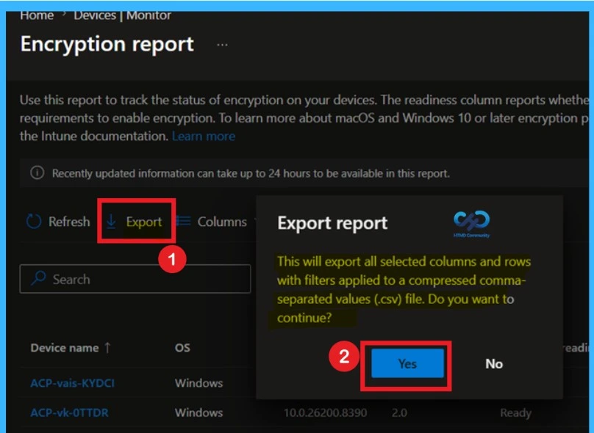The width and height of the screenshot is (594, 433).
Task: Select the Ready status cell
Action: pos(515,413)
